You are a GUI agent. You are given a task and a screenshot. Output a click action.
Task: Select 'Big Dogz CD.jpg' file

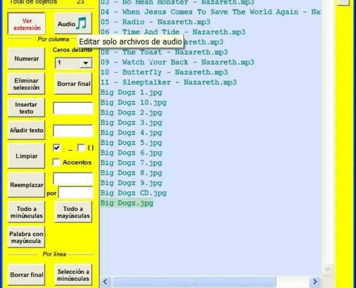point(133,193)
